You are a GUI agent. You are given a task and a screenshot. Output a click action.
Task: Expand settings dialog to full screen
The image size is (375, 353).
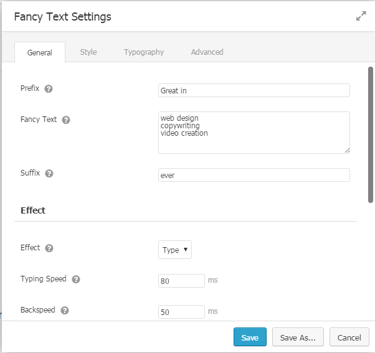pyautogui.click(x=361, y=17)
